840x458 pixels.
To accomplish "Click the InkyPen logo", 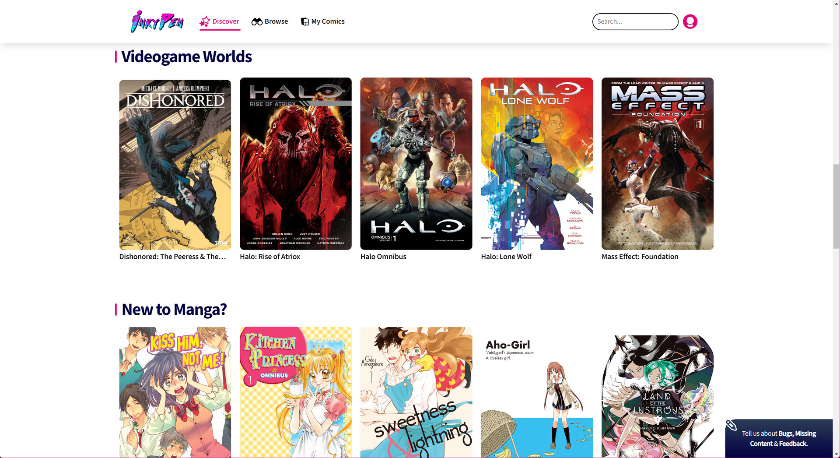I will [x=157, y=21].
